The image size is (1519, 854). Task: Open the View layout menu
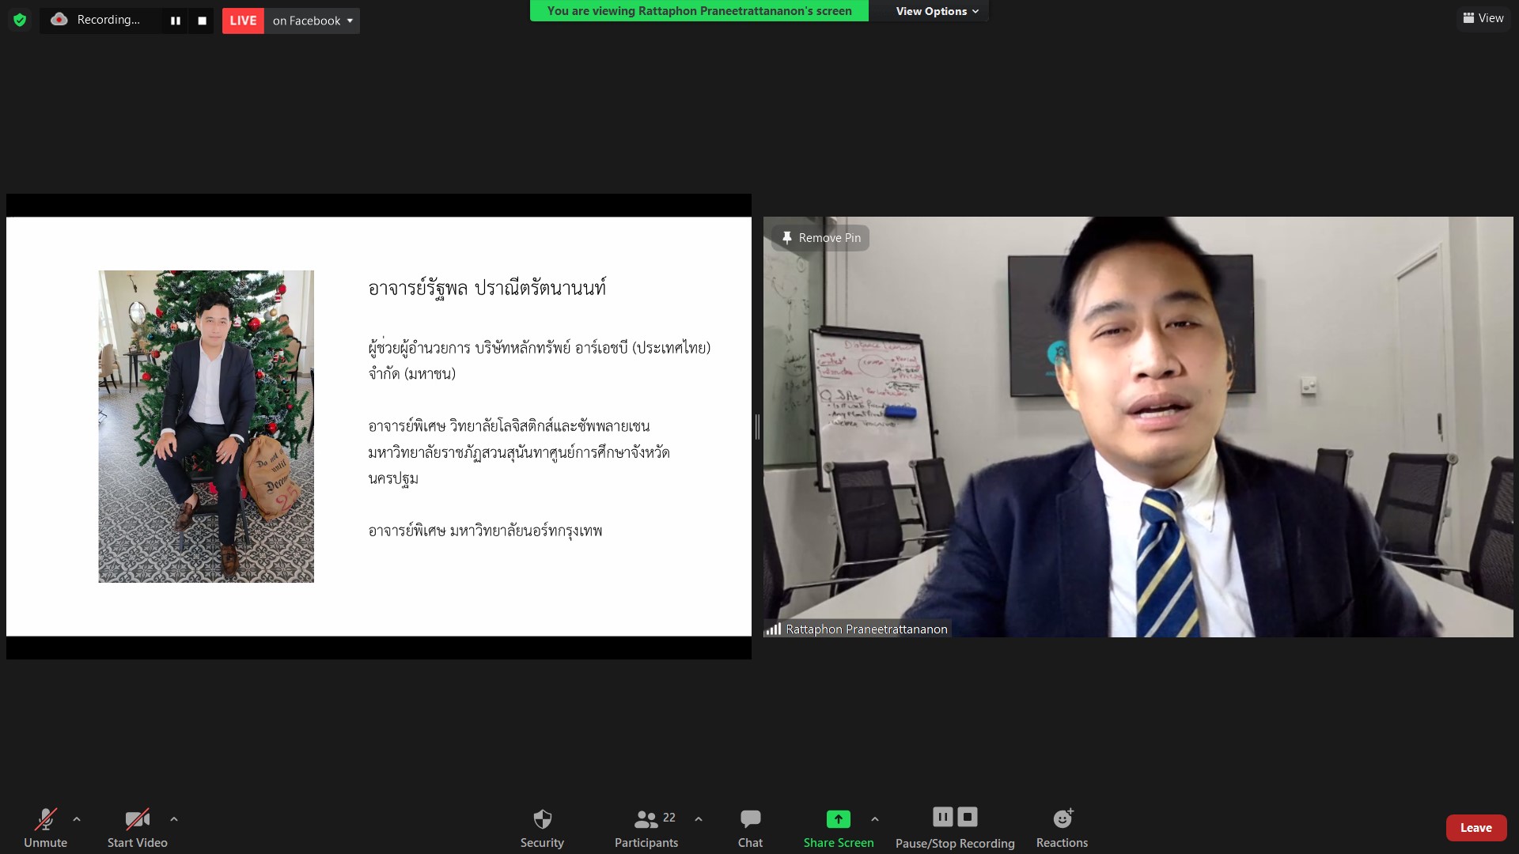tap(1483, 18)
